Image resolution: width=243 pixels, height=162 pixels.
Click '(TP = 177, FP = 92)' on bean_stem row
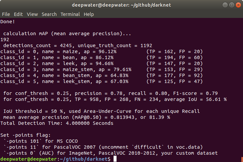(x=174, y=75)
